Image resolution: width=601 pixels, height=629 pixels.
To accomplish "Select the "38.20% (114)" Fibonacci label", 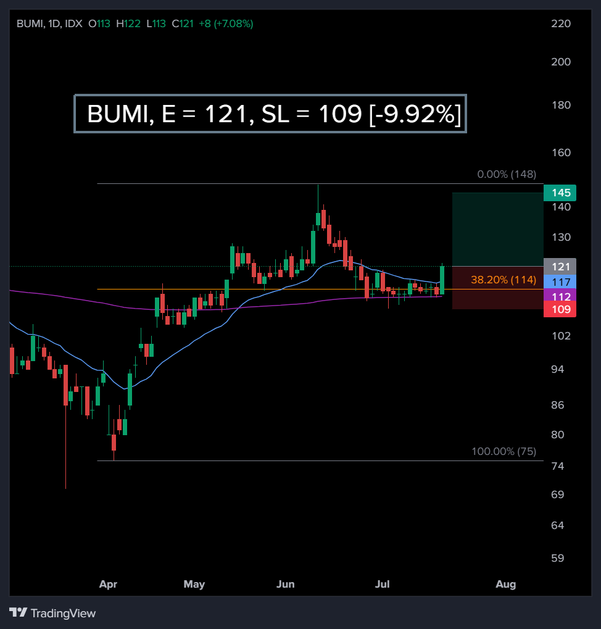I will tap(504, 280).
